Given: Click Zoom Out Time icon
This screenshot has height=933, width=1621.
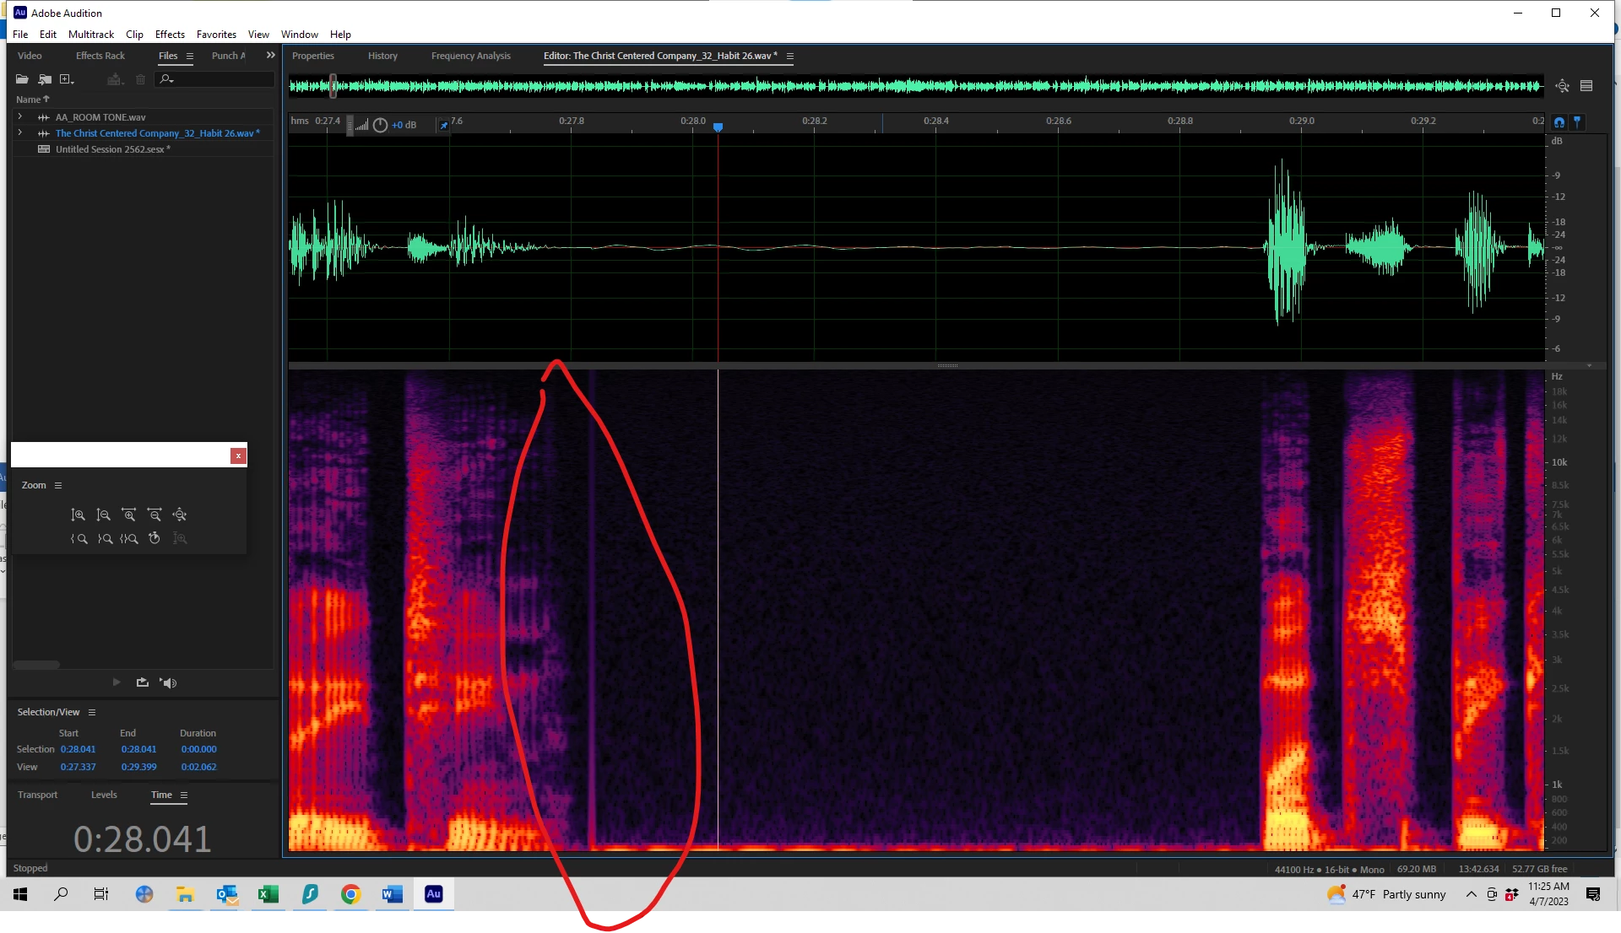Looking at the screenshot, I should (154, 515).
